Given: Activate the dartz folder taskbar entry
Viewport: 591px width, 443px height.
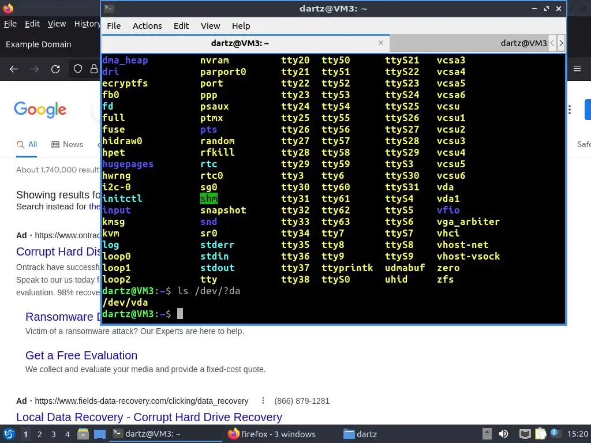Looking at the screenshot, I should click(x=360, y=434).
